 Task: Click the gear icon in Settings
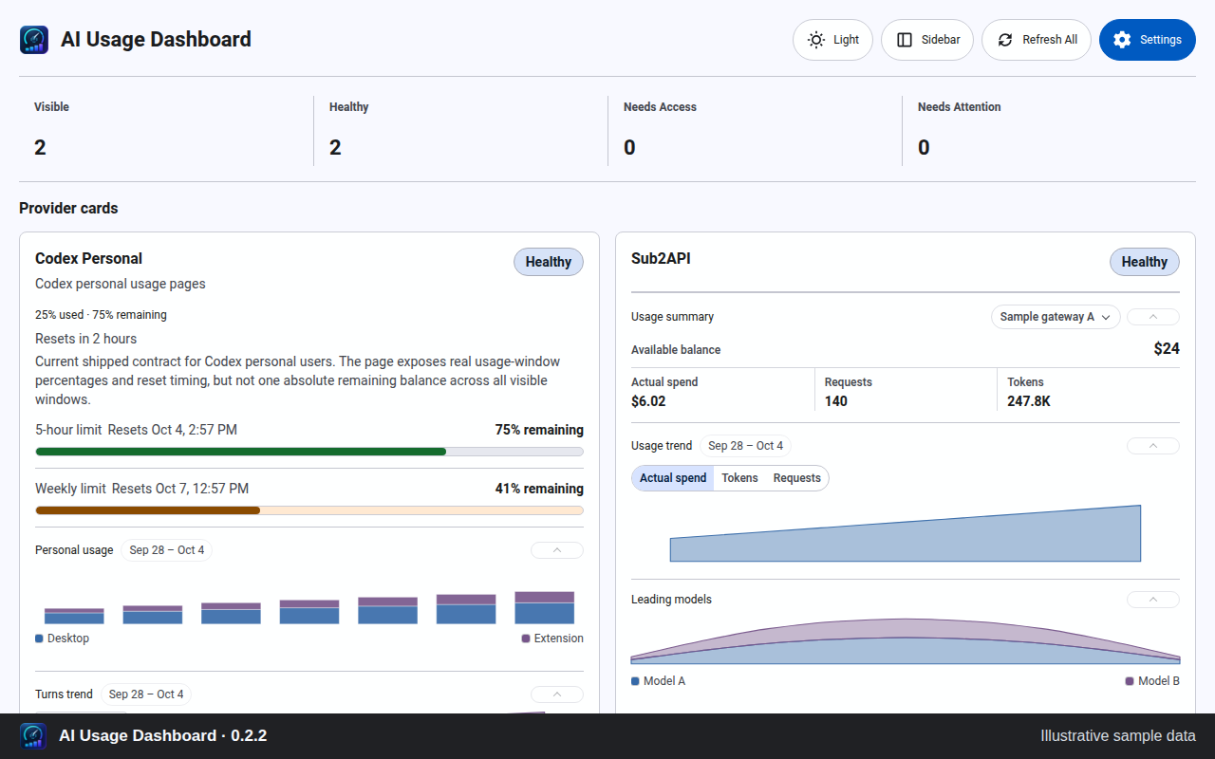coord(1123,40)
